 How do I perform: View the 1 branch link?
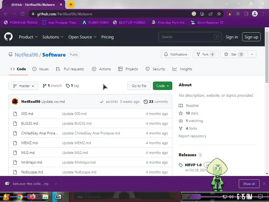(x=52, y=85)
